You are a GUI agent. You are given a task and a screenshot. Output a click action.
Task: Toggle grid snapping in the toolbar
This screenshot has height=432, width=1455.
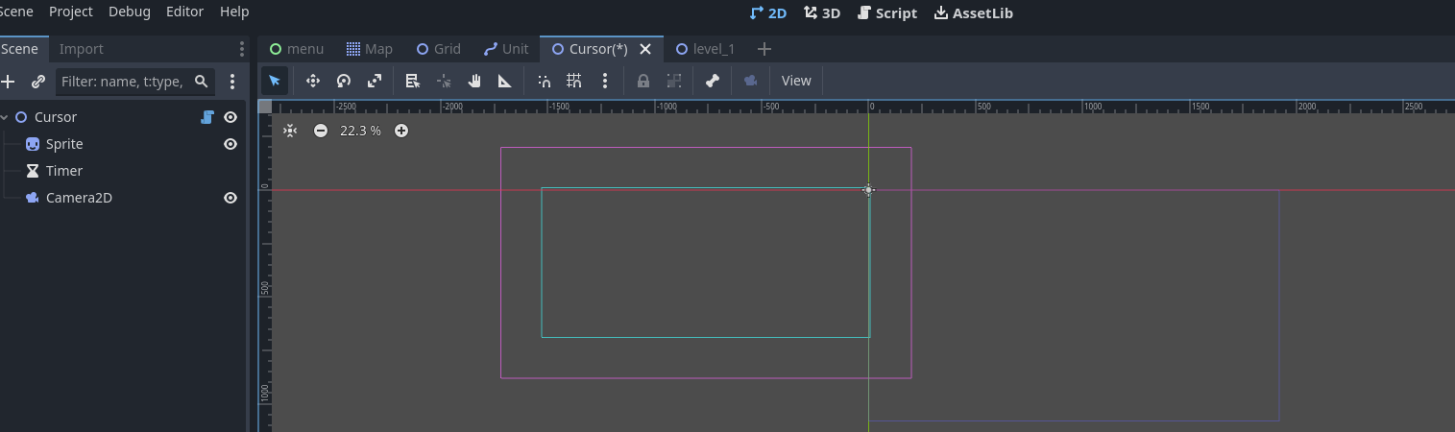click(x=574, y=81)
